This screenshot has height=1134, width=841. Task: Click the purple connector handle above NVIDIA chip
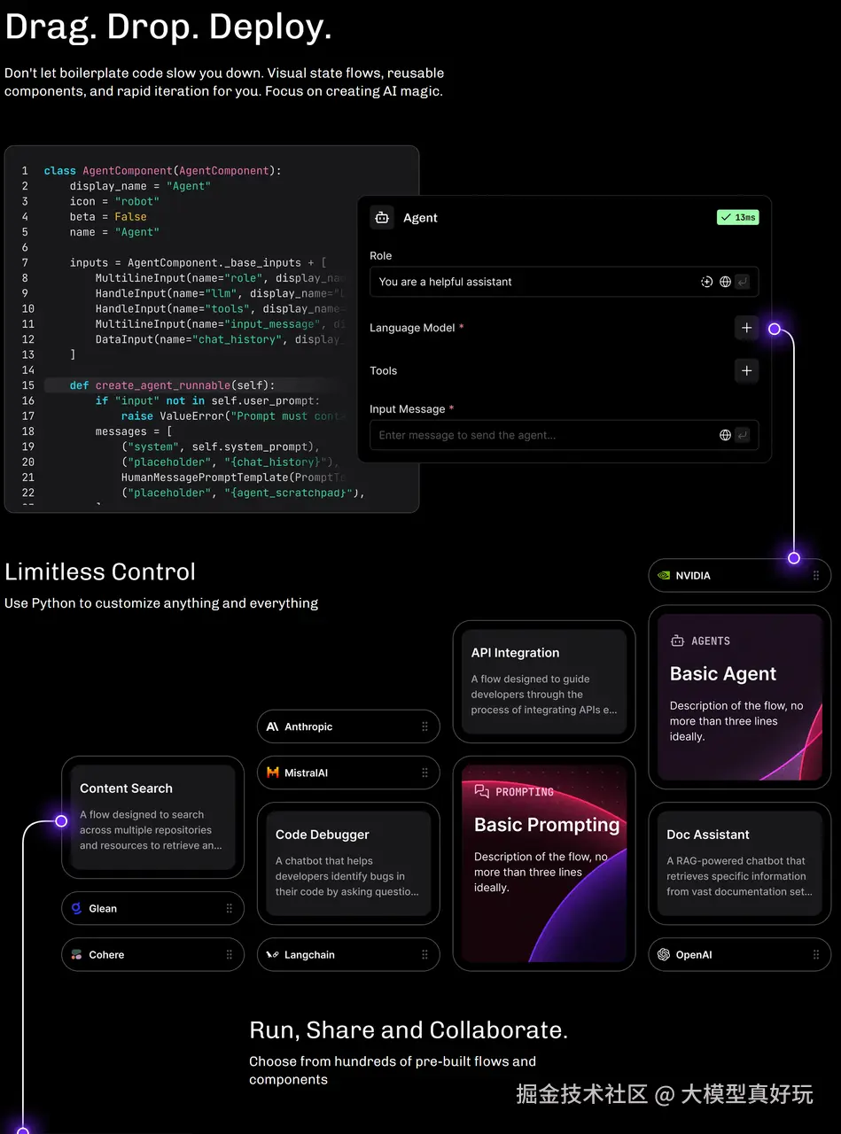[794, 558]
